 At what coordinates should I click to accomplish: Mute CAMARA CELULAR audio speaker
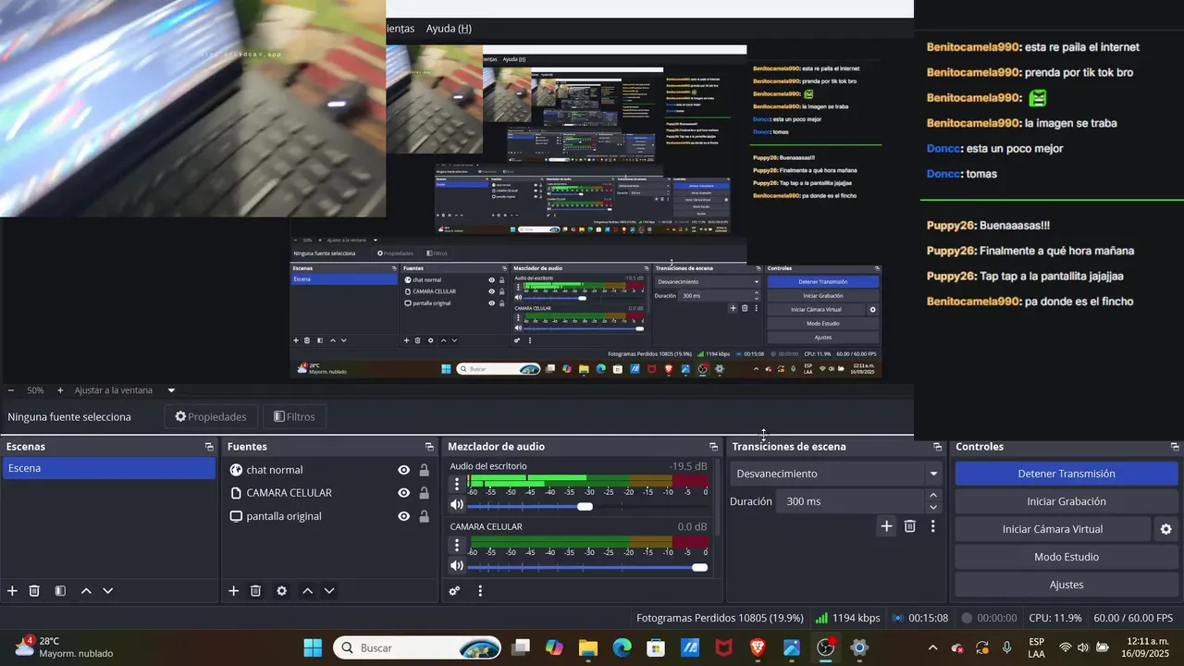(456, 566)
